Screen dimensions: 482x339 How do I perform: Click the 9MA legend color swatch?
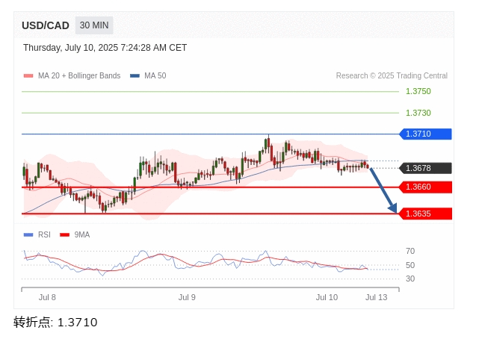[64, 235]
